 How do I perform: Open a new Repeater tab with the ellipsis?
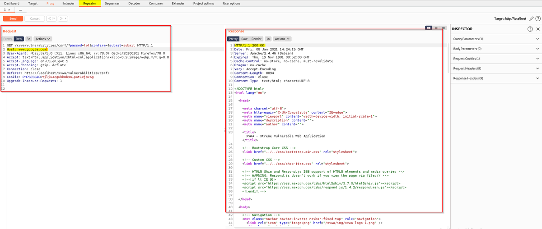coord(21,9)
